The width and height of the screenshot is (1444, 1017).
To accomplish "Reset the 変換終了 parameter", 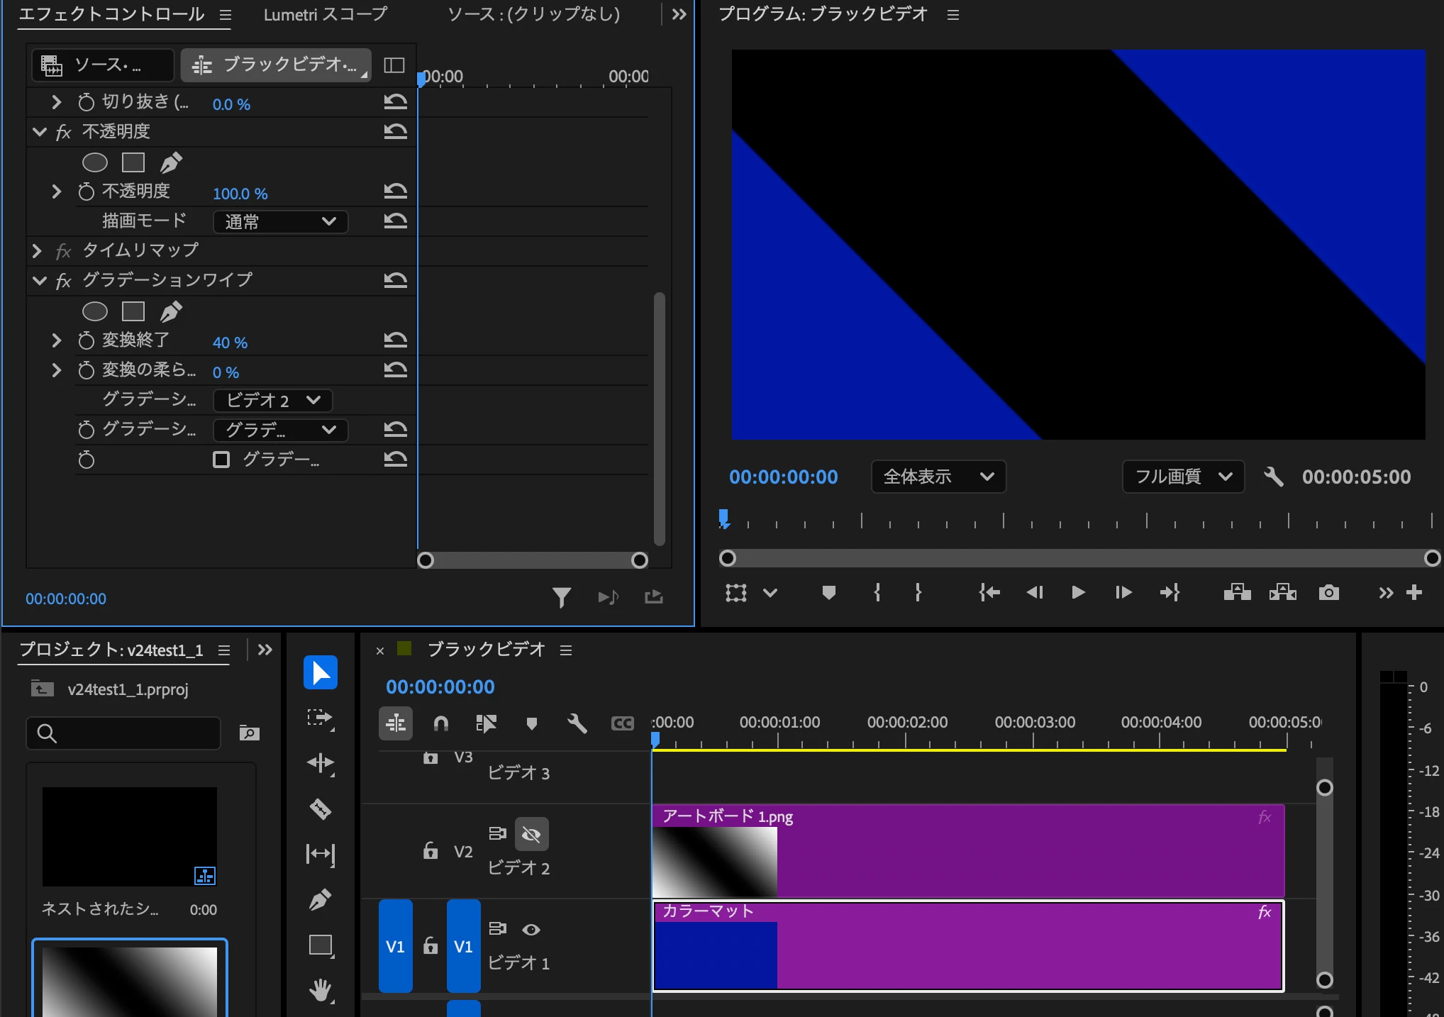I will click(395, 340).
